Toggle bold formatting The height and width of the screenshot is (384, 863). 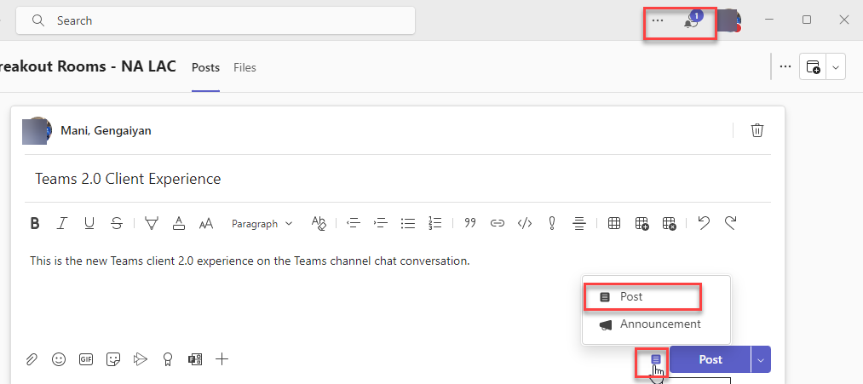pos(35,223)
